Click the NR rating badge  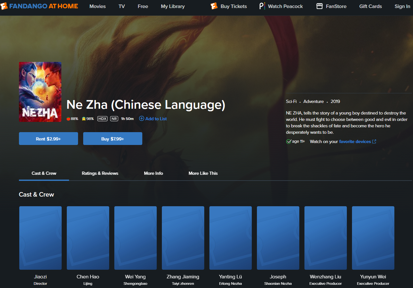pos(114,119)
